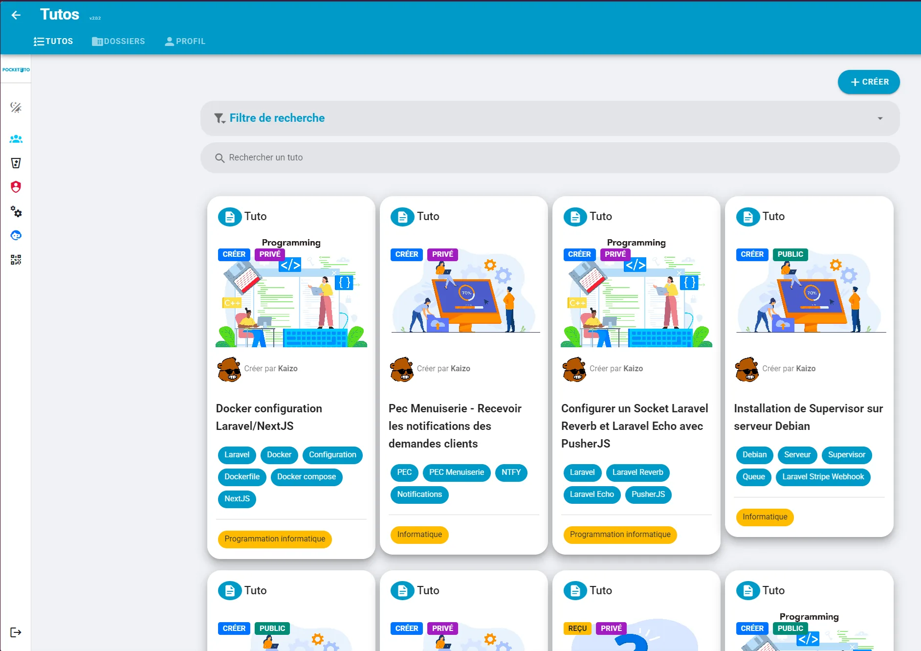The image size is (921, 651).
Task: Select the Debian tag chip
Action: (755, 455)
